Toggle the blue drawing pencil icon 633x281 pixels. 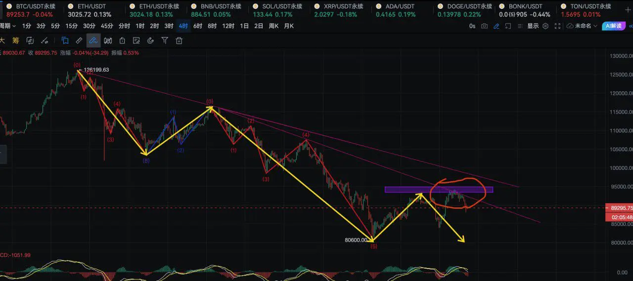(x=497, y=26)
